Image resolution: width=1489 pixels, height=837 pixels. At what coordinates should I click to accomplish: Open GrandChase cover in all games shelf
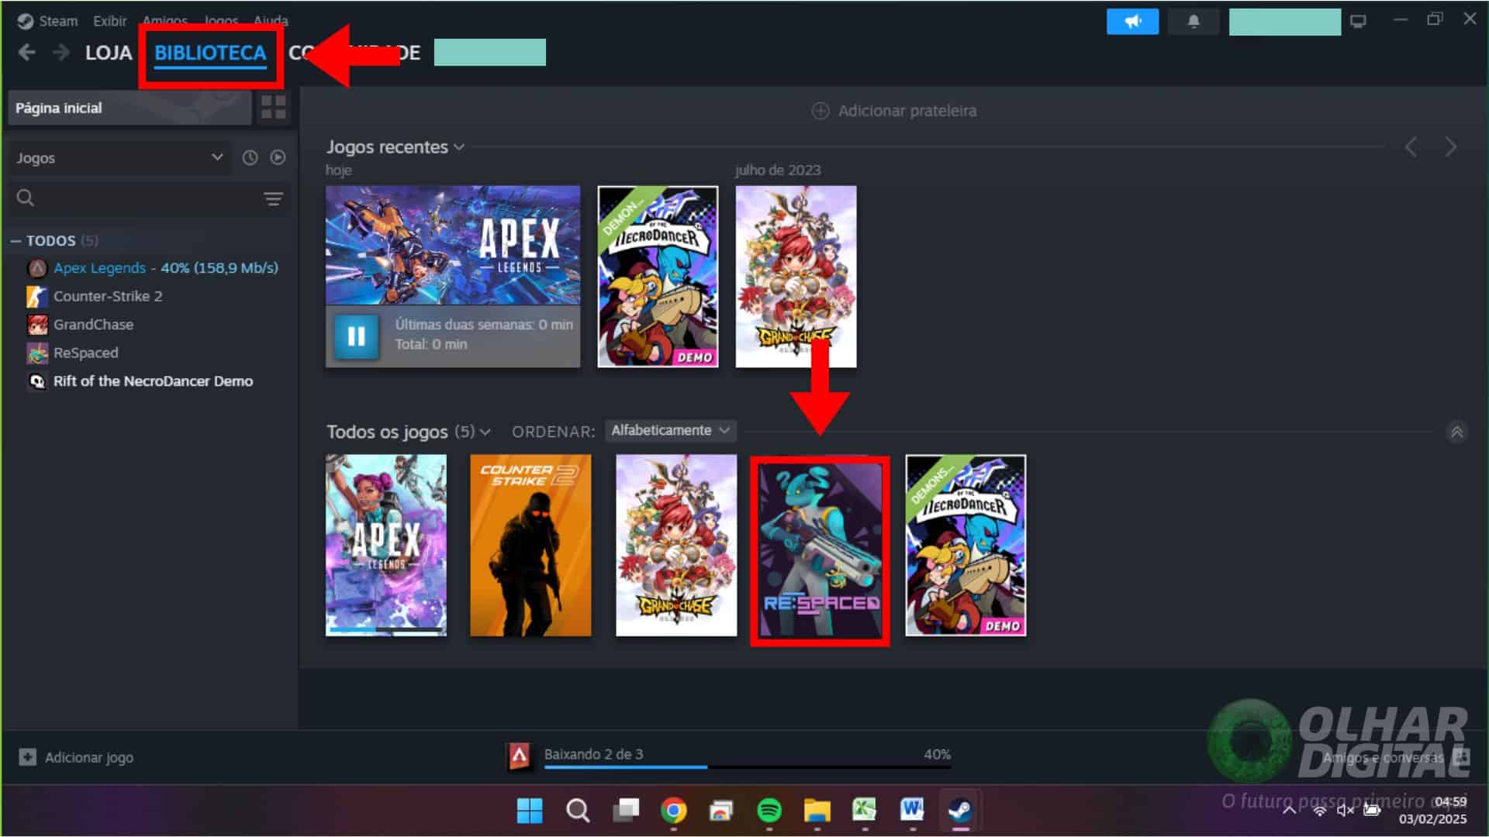pos(676,545)
